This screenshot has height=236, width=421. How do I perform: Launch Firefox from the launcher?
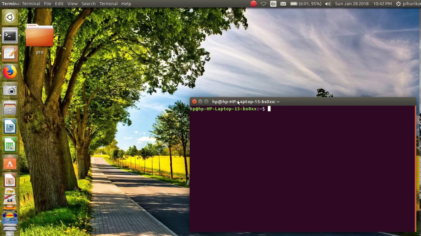click(10, 72)
